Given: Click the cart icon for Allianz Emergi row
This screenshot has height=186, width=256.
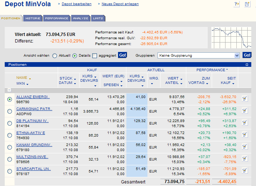Looking at the screenshot, I should (x=244, y=99).
